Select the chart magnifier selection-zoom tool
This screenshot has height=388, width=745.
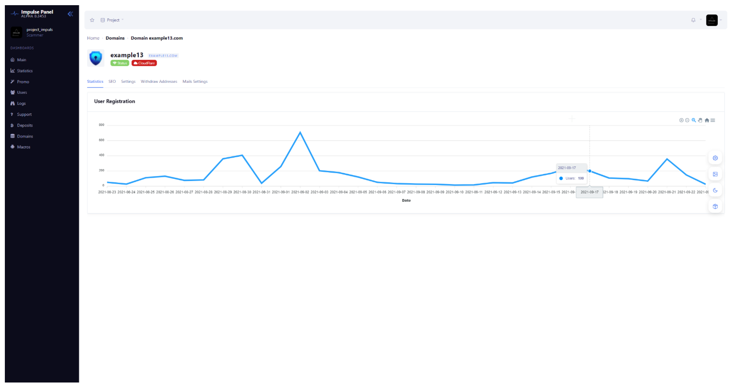(x=694, y=120)
